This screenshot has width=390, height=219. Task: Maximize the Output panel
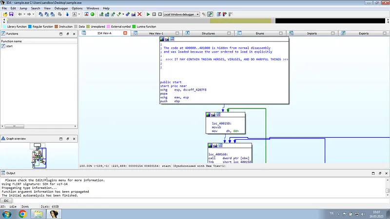373,173
